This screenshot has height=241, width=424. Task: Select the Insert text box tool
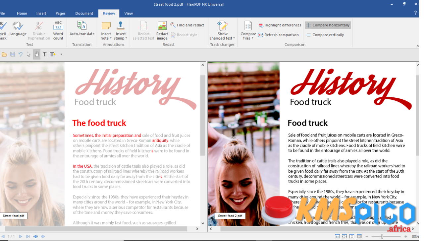[x=53, y=54]
